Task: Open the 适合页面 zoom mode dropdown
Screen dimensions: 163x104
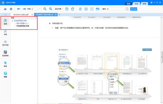Action: [59, 9]
